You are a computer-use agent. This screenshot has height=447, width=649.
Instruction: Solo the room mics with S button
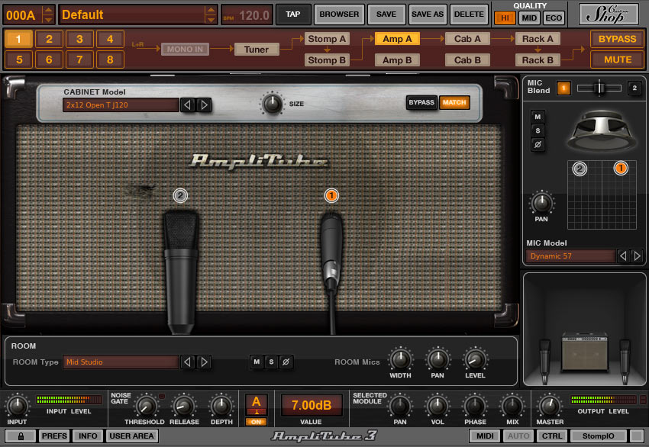271,362
